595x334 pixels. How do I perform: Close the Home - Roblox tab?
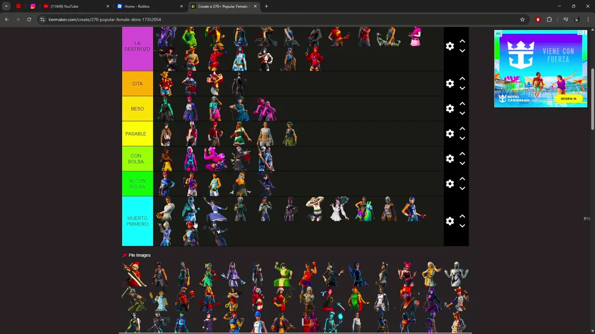click(181, 6)
